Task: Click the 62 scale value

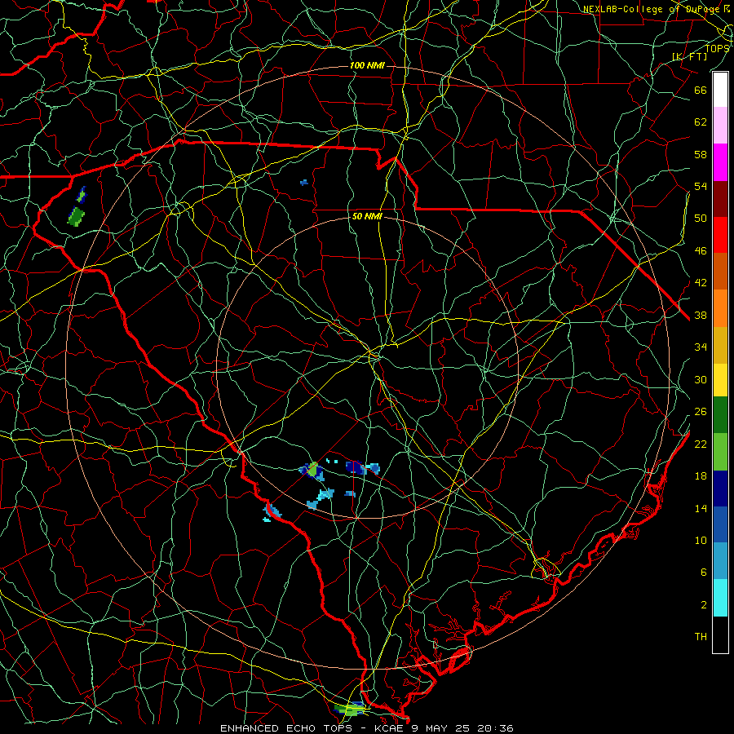Action: [x=701, y=122]
